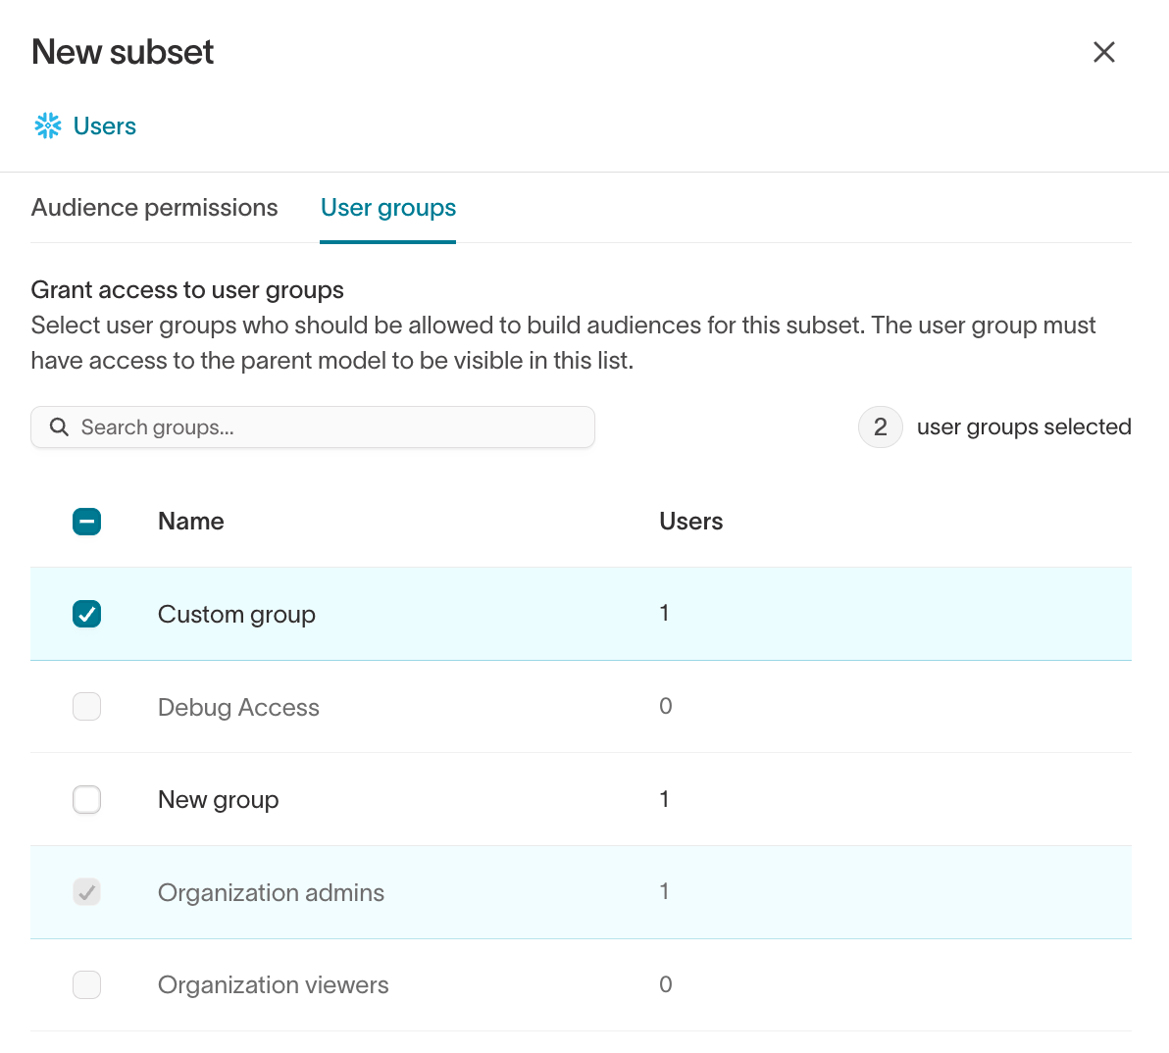Click the user count for Organization admins
Screen dimensions: 1169x1053
(664, 891)
